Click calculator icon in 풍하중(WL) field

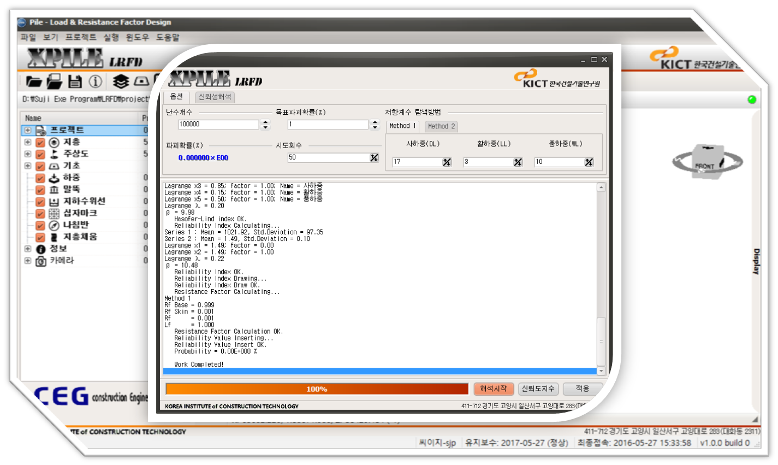tap(589, 162)
